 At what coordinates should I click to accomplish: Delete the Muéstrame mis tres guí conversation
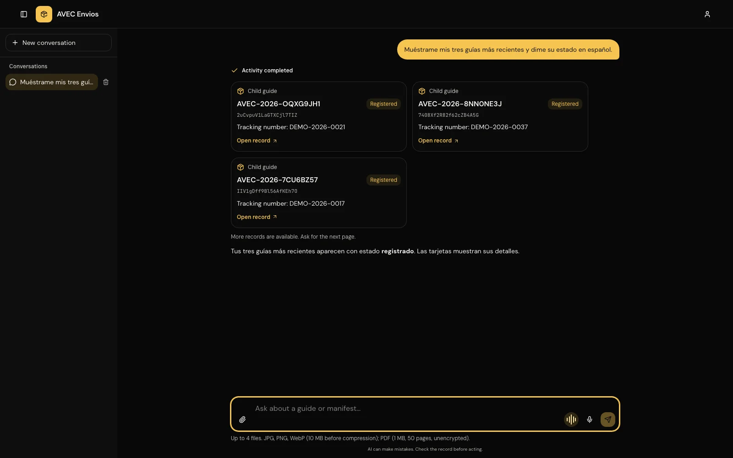point(106,82)
